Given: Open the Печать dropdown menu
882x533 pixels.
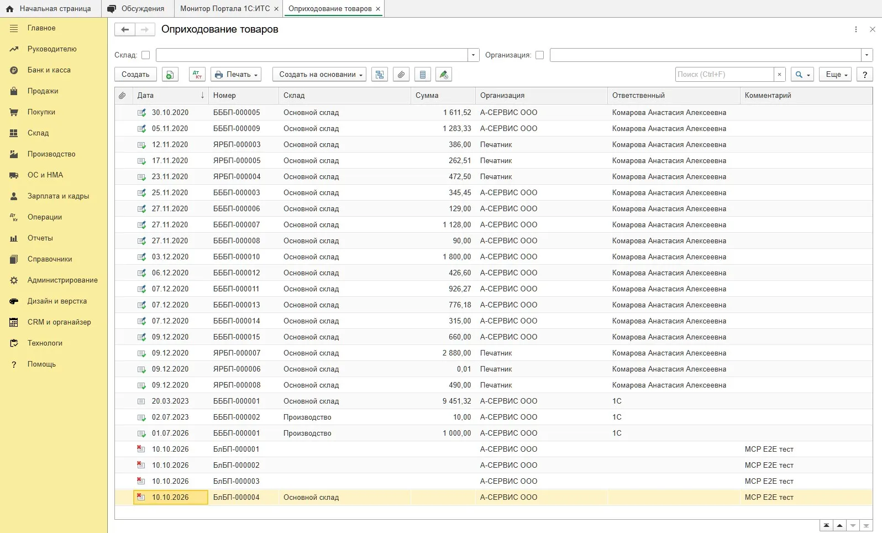Looking at the screenshot, I should tap(236, 75).
